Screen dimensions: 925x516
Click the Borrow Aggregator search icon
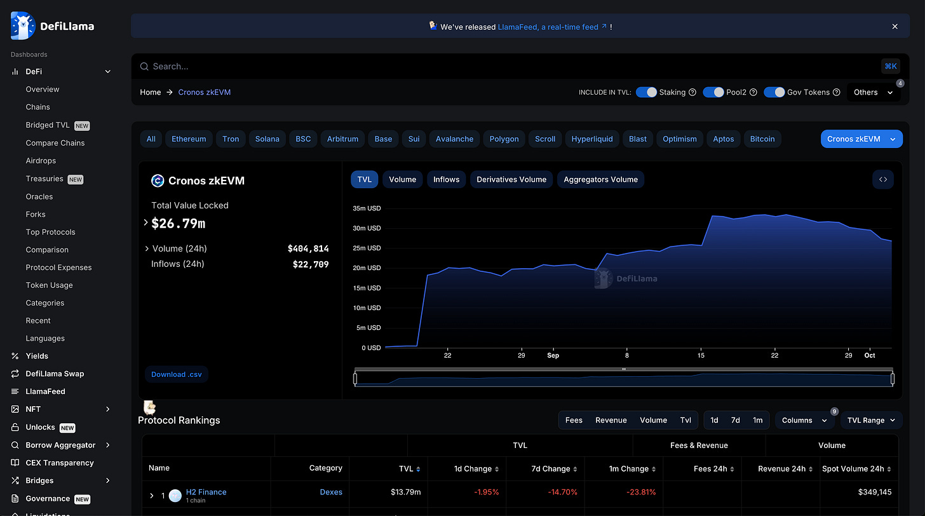click(x=15, y=445)
